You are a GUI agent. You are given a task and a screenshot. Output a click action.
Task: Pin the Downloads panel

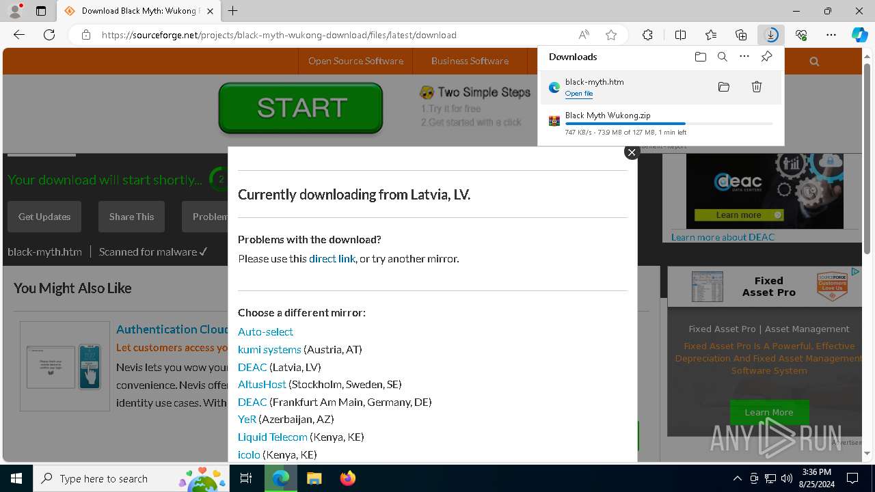tap(766, 57)
